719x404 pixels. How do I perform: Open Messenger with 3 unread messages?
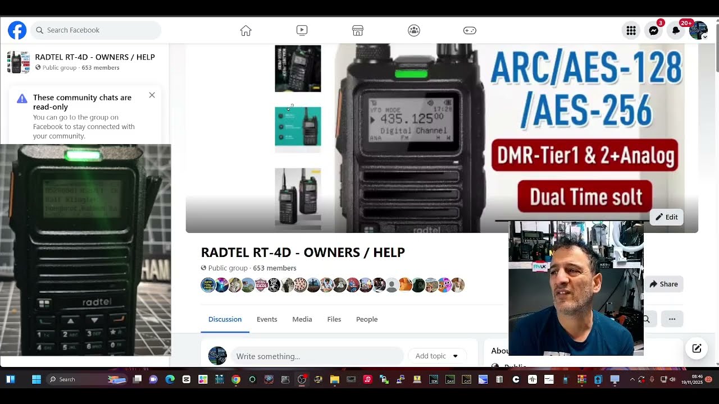click(654, 30)
